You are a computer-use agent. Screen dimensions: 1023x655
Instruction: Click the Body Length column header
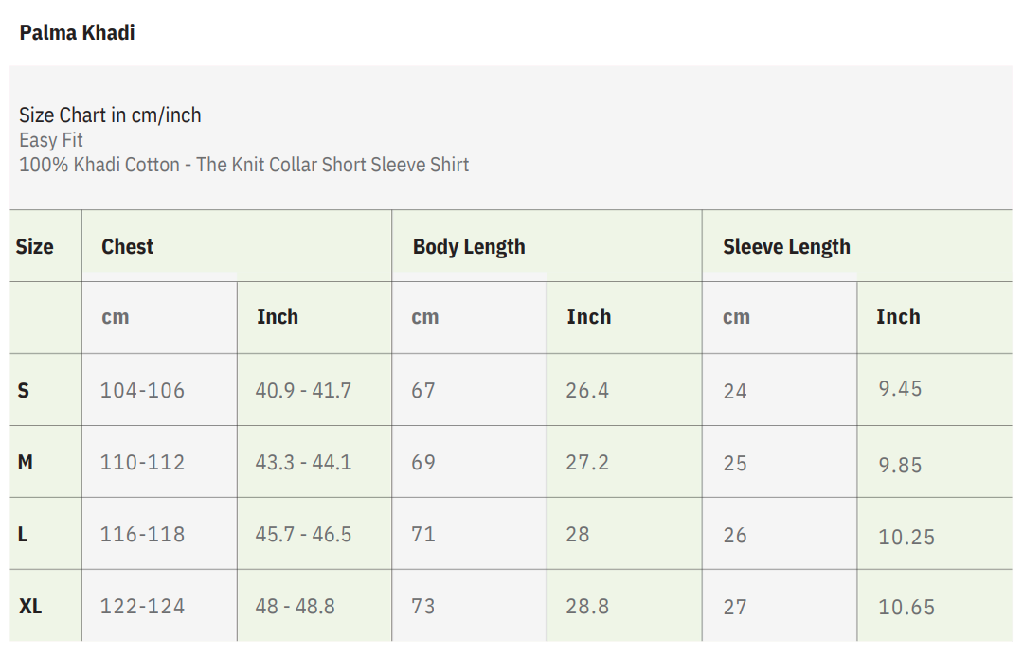pos(469,247)
